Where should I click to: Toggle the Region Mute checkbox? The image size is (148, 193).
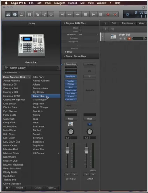[80, 28]
